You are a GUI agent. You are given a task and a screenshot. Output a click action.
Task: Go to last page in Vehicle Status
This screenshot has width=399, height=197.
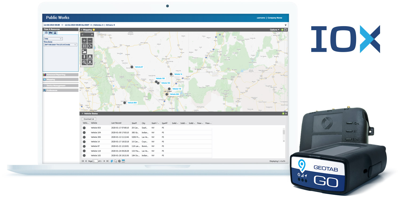[107, 161]
